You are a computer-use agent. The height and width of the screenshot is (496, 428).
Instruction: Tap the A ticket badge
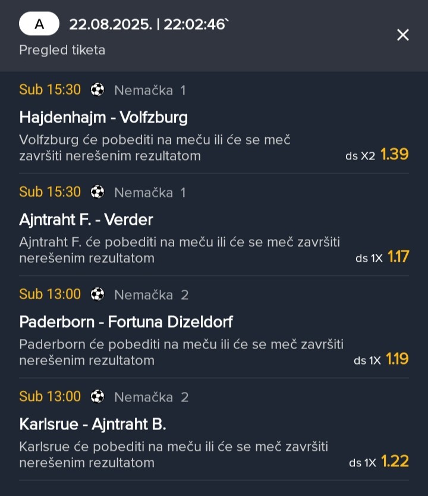pos(39,24)
